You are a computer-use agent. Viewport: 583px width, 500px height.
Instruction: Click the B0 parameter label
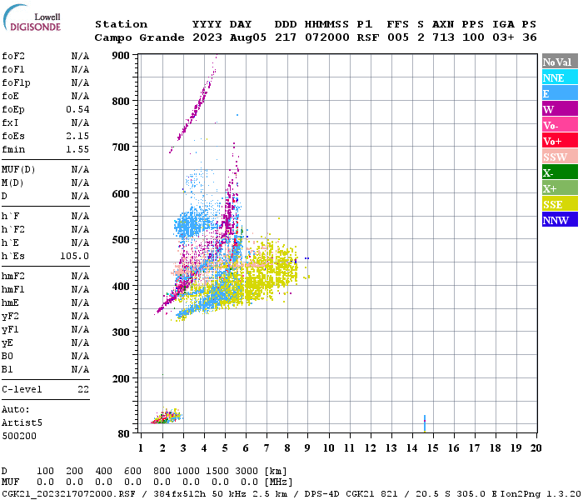coord(7,357)
